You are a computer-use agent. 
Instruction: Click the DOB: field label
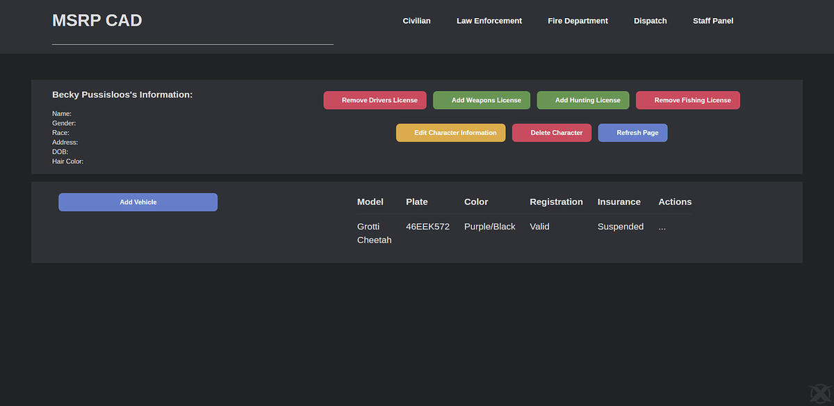[x=60, y=152]
